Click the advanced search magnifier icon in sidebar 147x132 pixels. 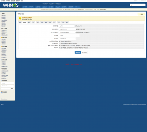click(x=1, y=81)
